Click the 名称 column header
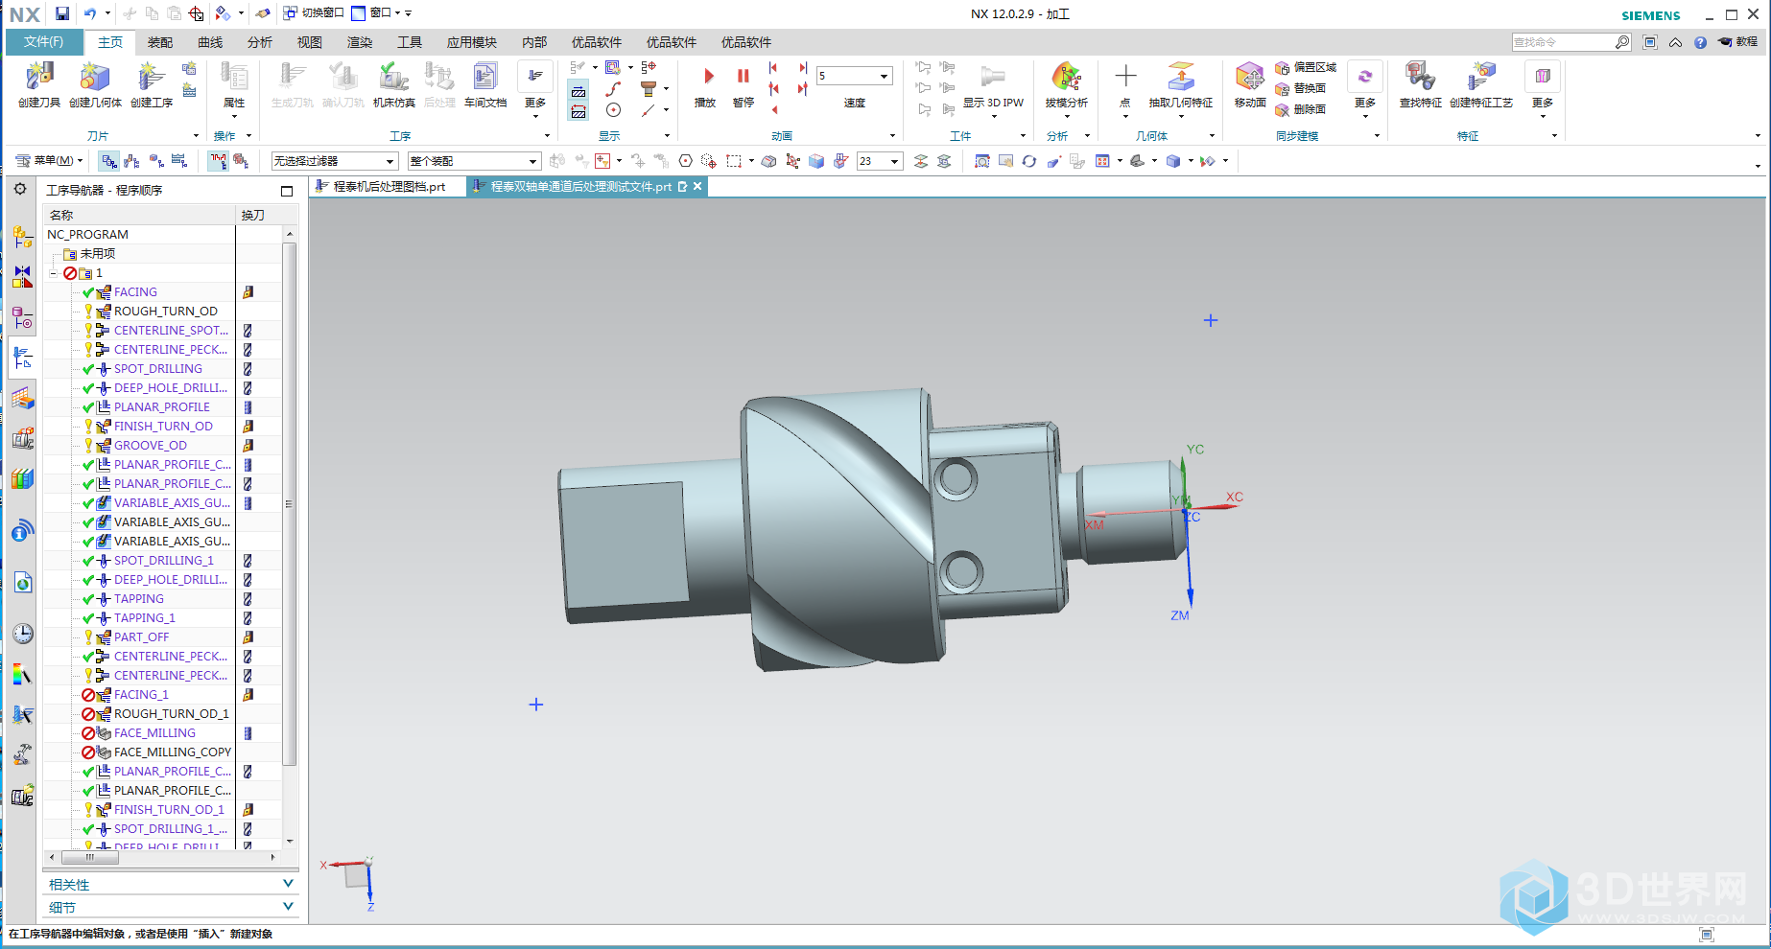 tap(139, 215)
